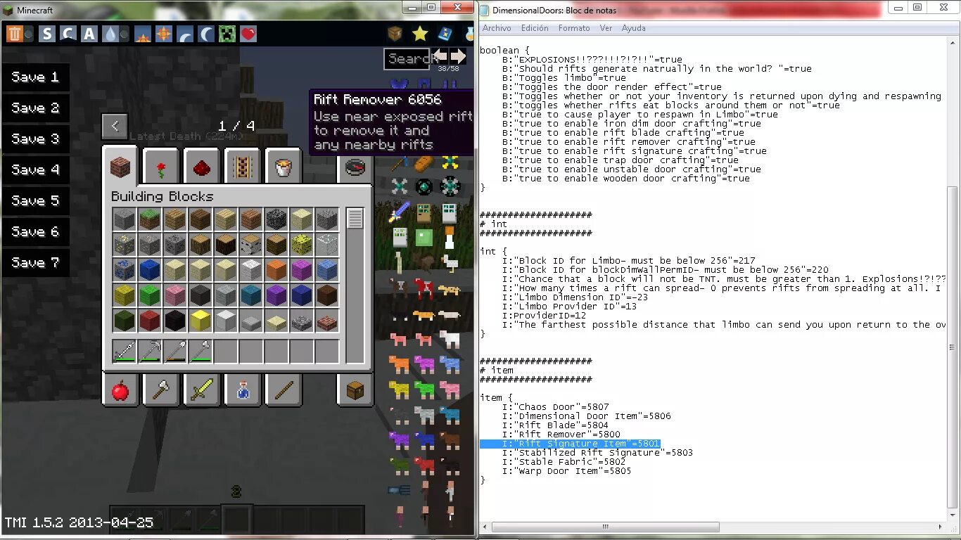Set time to midnight crescent moon icon
The width and height of the screenshot is (961, 540).
click(x=206, y=34)
